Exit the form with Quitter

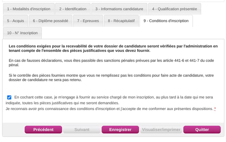click(202, 130)
